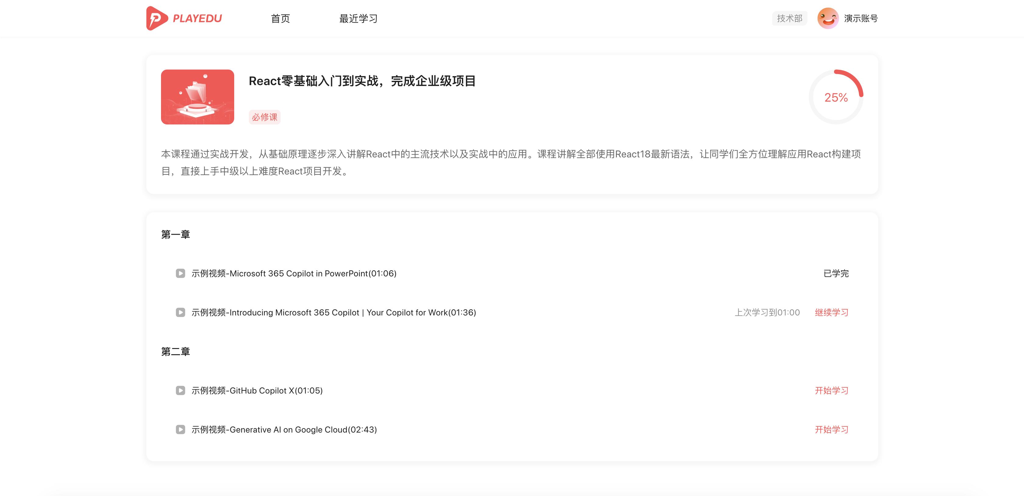Toggle completion status 已学完 on first video
This screenshot has width=1024, height=496.
coord(836,273)
